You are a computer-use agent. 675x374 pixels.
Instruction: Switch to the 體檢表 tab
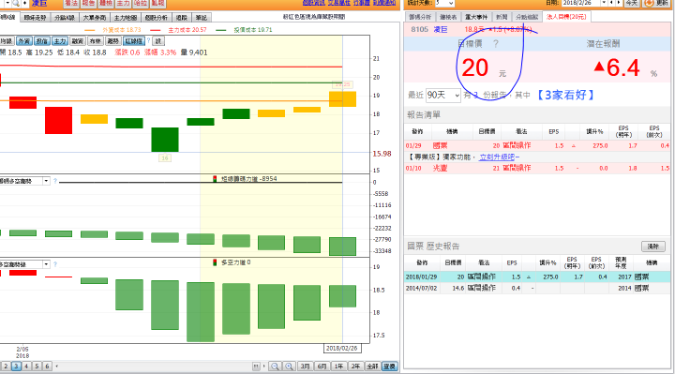click(448, 17)
